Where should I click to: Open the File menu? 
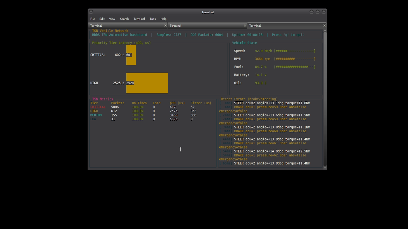(x=92, y=19)
